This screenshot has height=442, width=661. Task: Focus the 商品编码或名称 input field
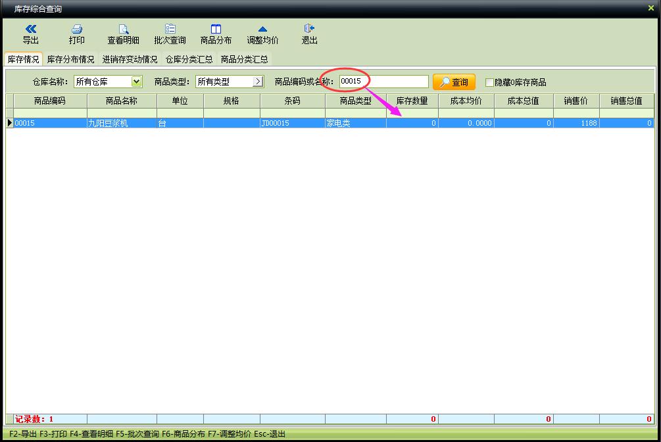point(383,82)
